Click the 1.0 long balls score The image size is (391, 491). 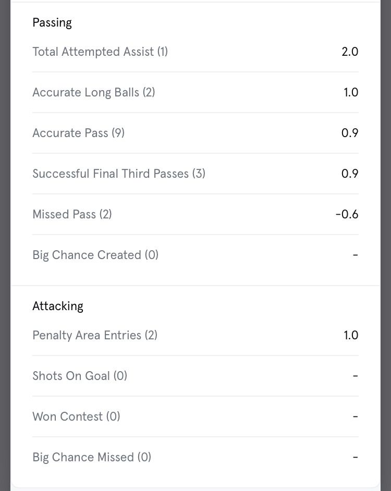351,92
